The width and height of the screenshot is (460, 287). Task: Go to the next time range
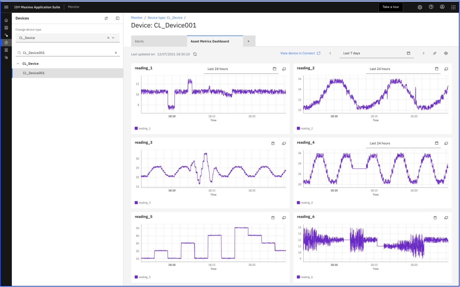pyautogui.click(x=423, y=53)
